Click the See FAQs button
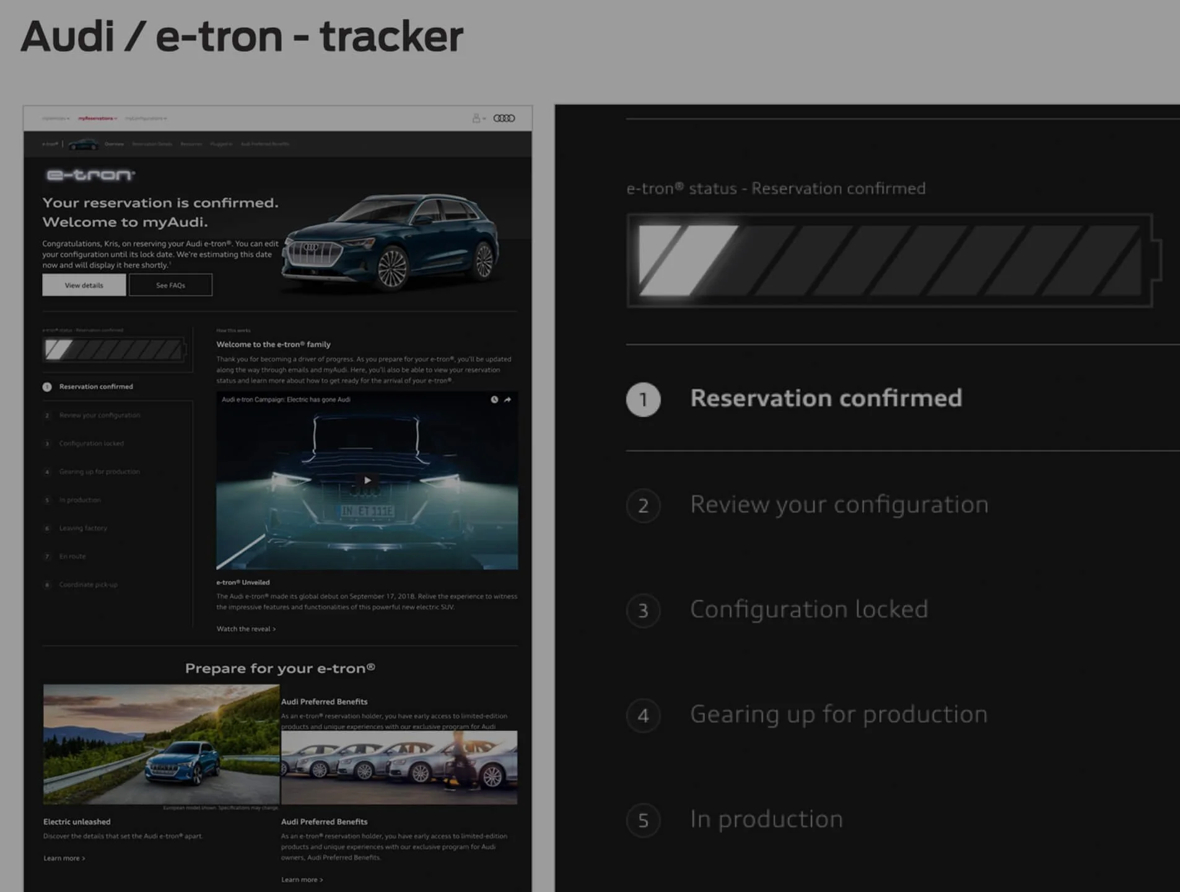1180x892 pixels. [170, 285]
